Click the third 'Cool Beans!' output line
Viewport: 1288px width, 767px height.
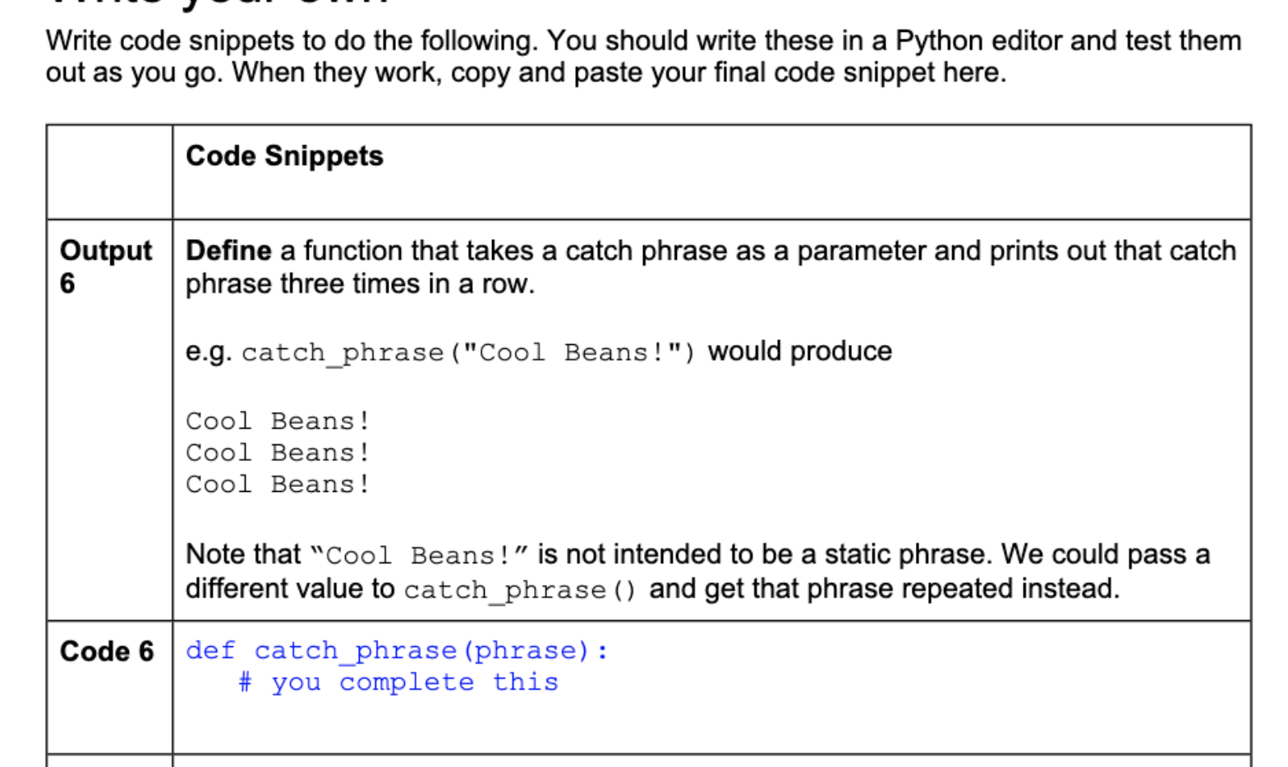278,485
